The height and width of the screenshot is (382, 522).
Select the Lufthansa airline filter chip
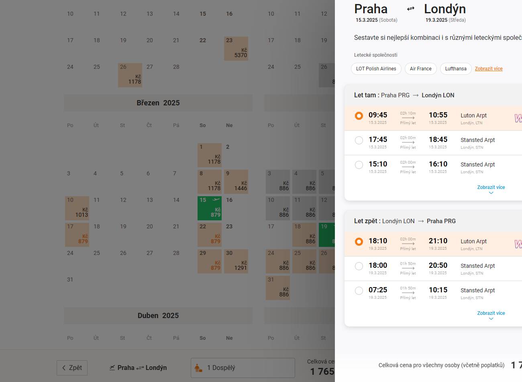click(456, 69)
